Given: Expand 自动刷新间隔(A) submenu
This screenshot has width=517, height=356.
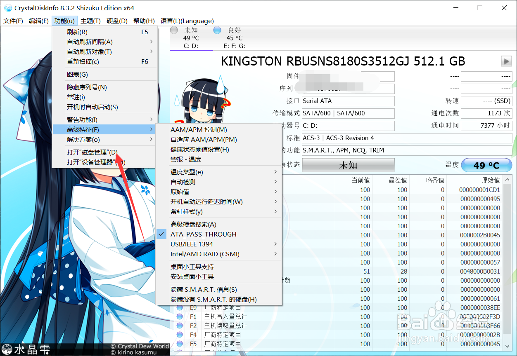Looking at the screenshot, I should pyautogui.click(x=105, y=42).
